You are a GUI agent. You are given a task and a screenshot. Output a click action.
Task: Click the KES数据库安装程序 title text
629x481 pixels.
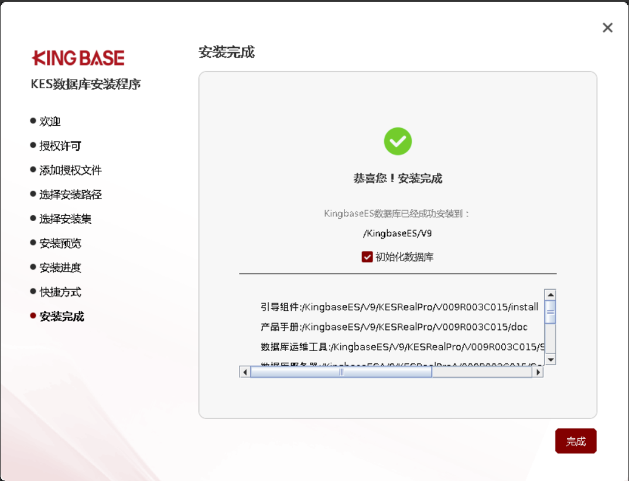(x=86, y=84)
